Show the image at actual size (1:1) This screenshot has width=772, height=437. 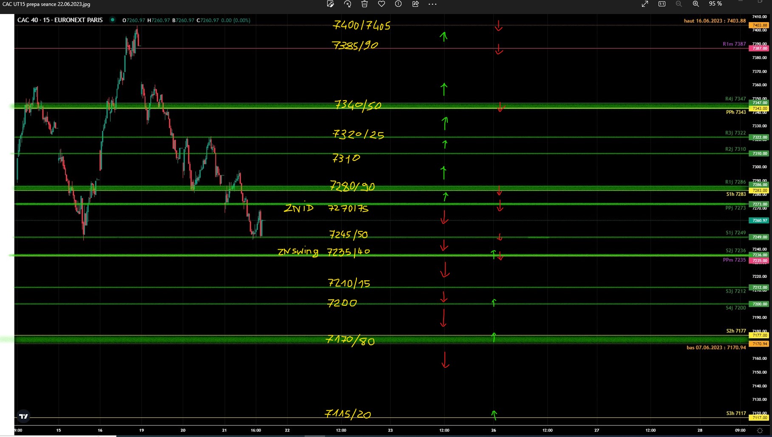662,4
